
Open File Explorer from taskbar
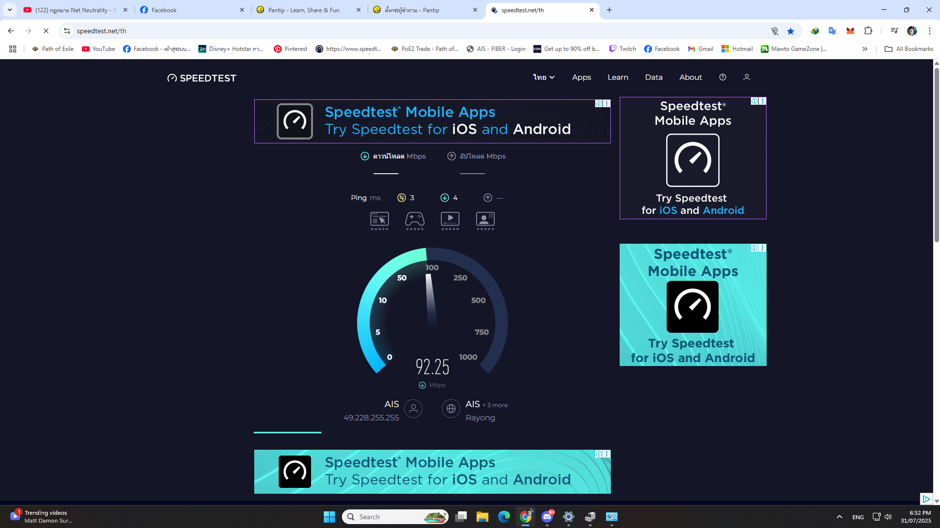click(482, 517)
